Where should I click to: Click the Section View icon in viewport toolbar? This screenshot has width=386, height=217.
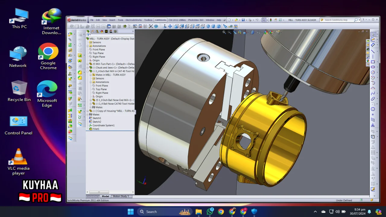tap(240, 32)
